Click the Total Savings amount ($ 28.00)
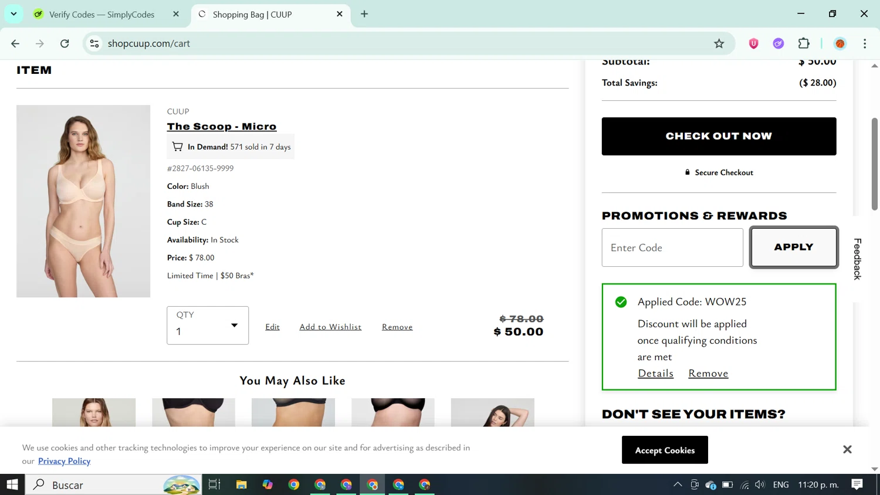The height and width of the screenshot is (495, 880). (818, 83)
